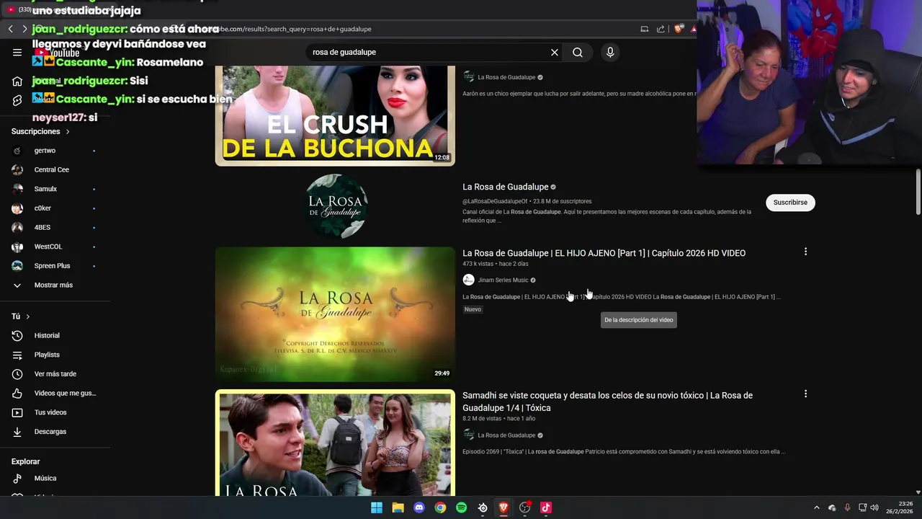Open SteelSeries app on taskbar
Viewport: 922px width, 519px height.
[x=483, y=507]
